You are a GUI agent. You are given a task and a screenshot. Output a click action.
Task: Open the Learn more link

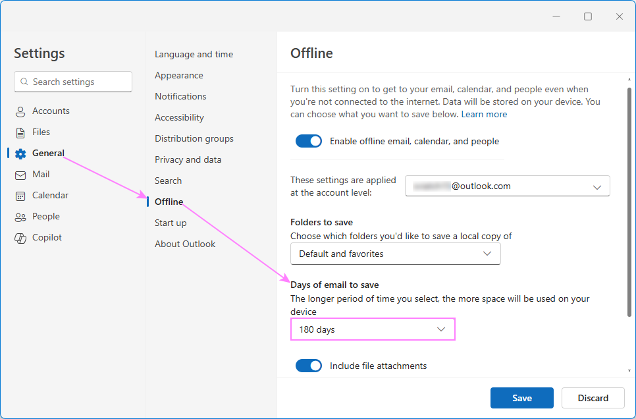tap(484, 114)
